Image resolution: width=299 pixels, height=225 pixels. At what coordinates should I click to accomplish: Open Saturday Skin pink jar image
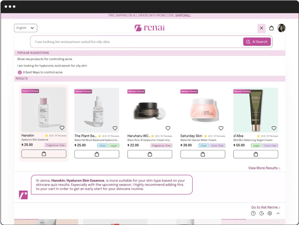[x=203, y=110]
